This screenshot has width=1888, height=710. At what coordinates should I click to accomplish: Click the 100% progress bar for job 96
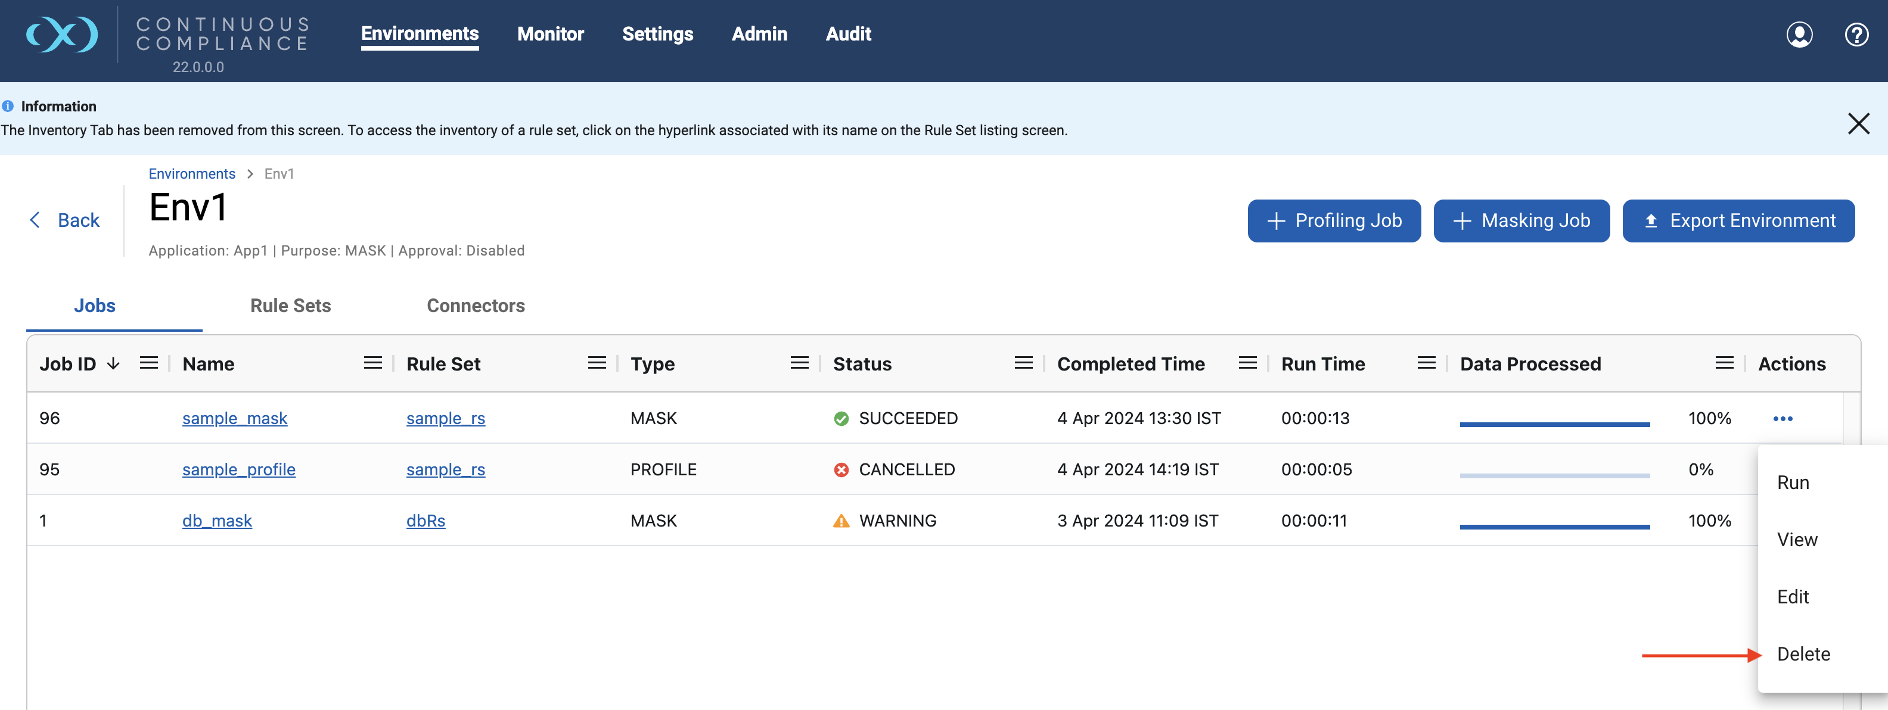click(x=1554, y=423)
